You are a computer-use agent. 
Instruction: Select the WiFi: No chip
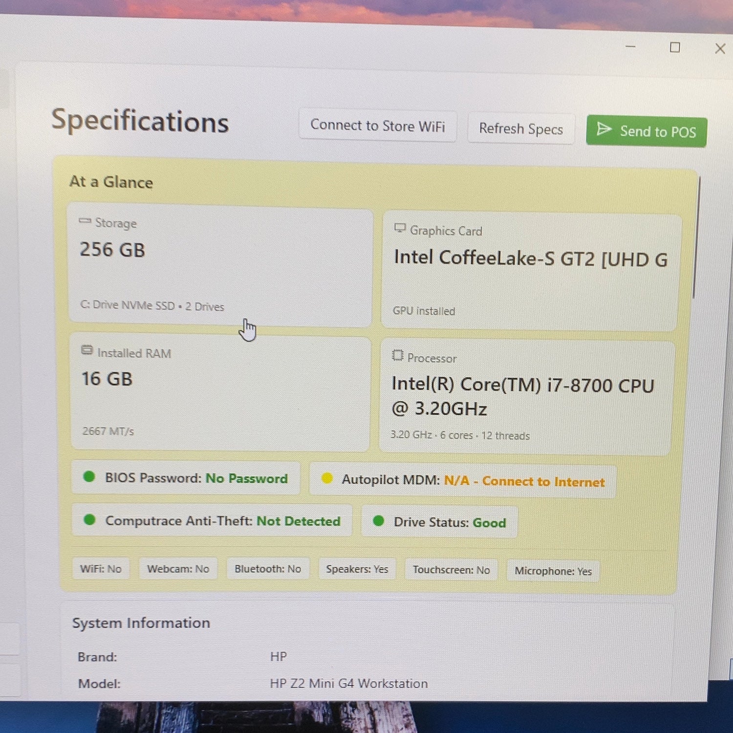pyautogui.click(x=101, y=569)
